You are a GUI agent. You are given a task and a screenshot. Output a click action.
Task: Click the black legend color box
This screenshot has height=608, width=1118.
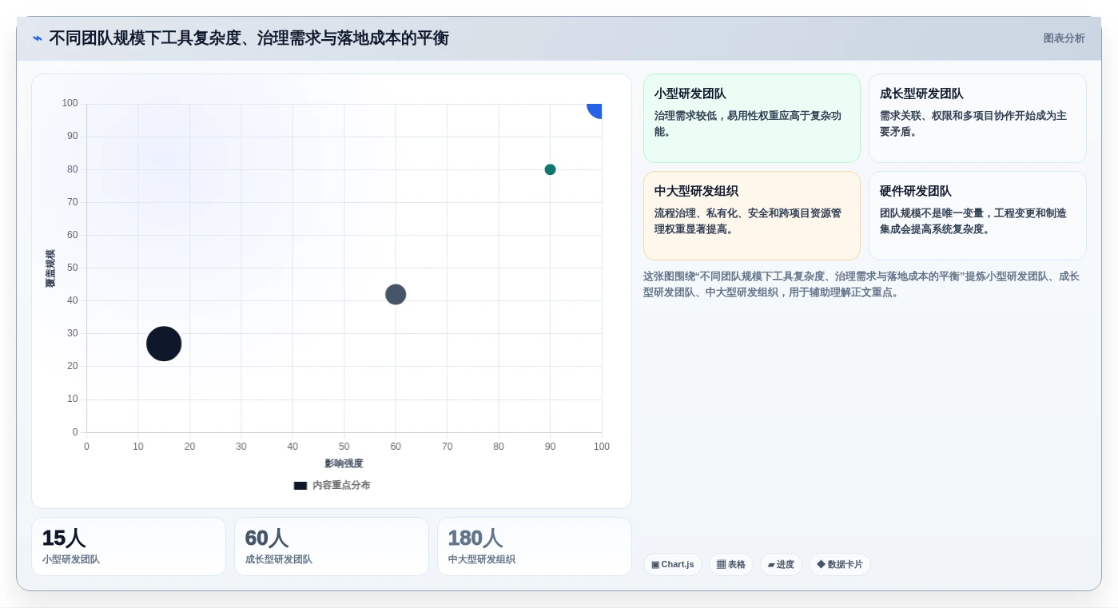pyautogui.click(x=300, y=485)
